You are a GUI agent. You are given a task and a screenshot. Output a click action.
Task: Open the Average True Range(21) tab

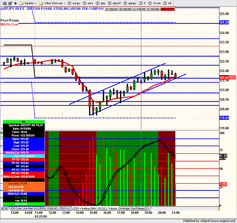(x=134, y=209)
